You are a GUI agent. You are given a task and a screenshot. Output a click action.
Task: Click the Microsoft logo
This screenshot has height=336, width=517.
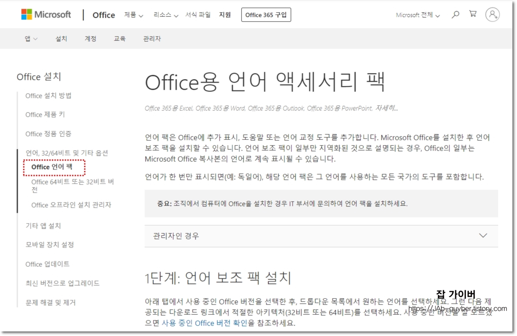(46, 14)
